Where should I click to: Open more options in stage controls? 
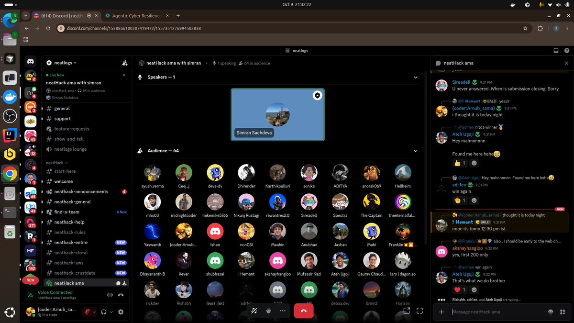click(x=283, y=311)
